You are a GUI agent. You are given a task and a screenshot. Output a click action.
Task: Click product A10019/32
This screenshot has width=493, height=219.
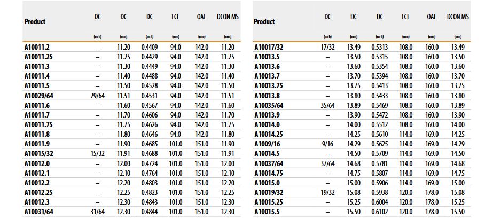click(x=269, y=193)
